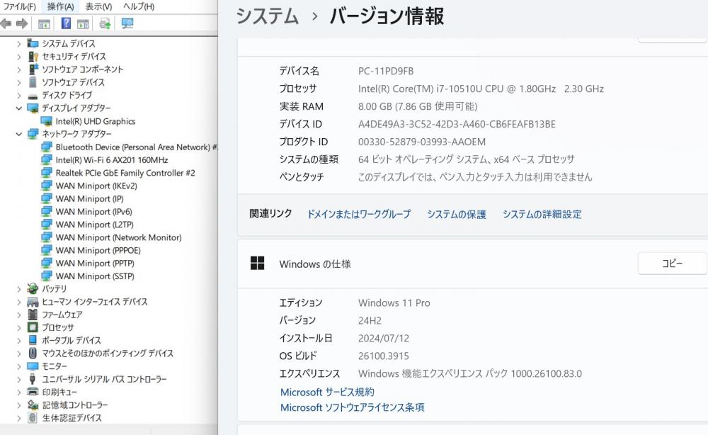The image size is (708, 435).
Task: Open the システムの保護 link
Action: tap(457, 214)
